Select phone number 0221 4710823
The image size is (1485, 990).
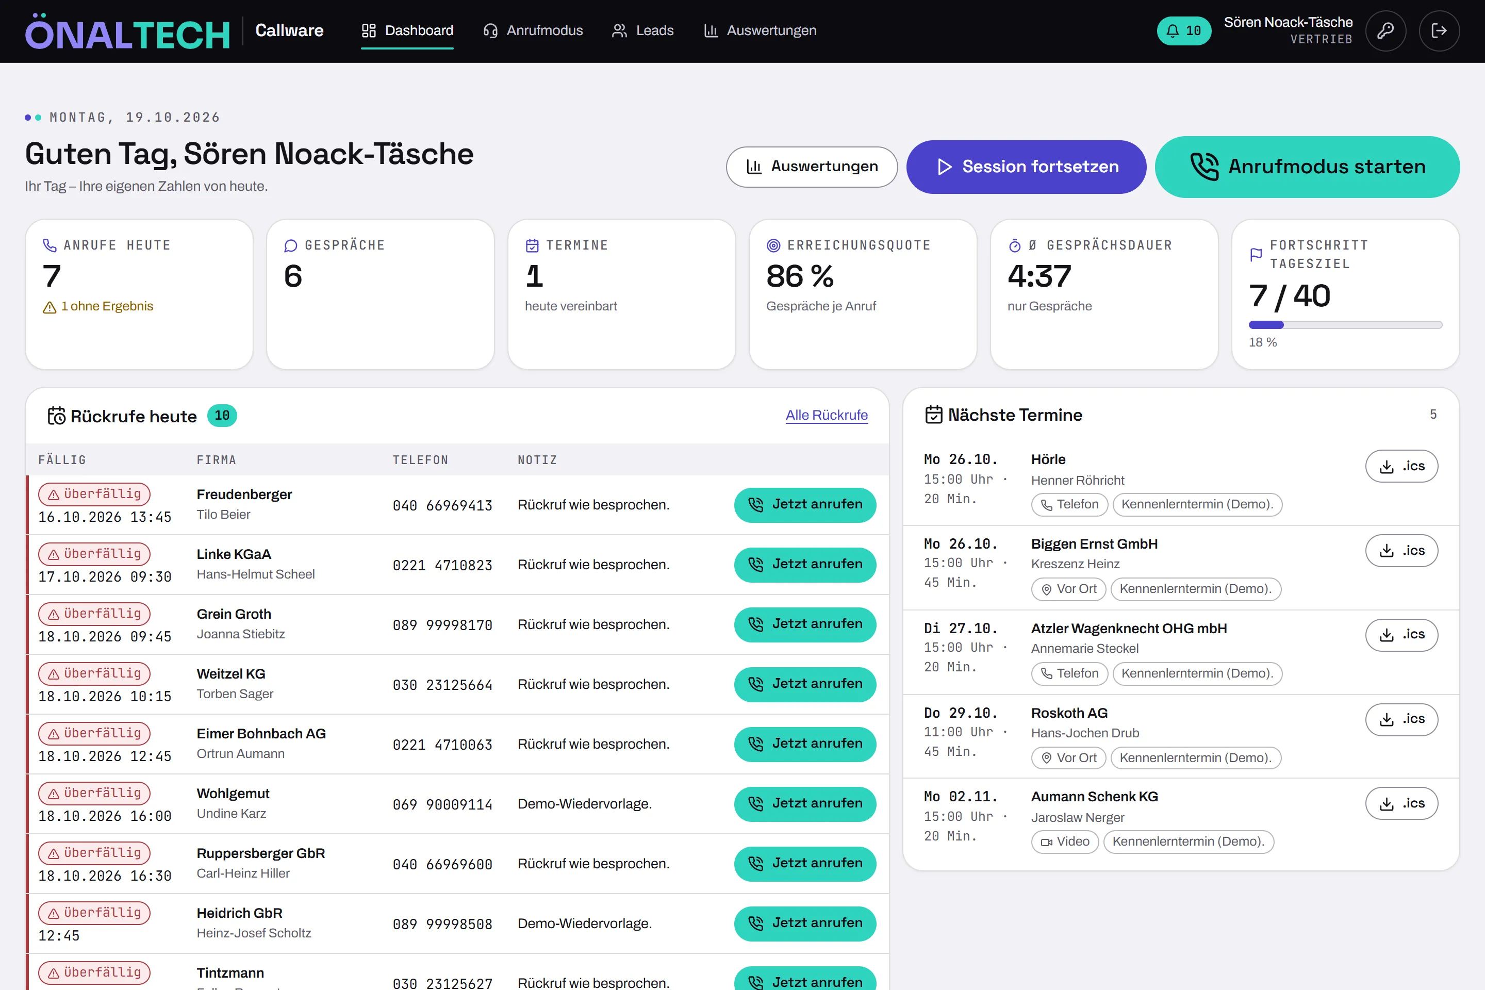pyautogui.click(x=442, y=566)
